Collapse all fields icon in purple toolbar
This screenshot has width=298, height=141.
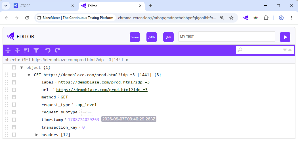pyautogui.click(x=17, y=50)
